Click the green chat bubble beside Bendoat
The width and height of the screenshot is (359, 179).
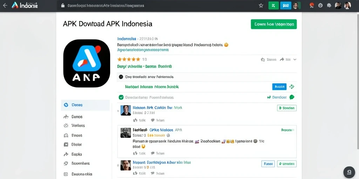(292, 97)
